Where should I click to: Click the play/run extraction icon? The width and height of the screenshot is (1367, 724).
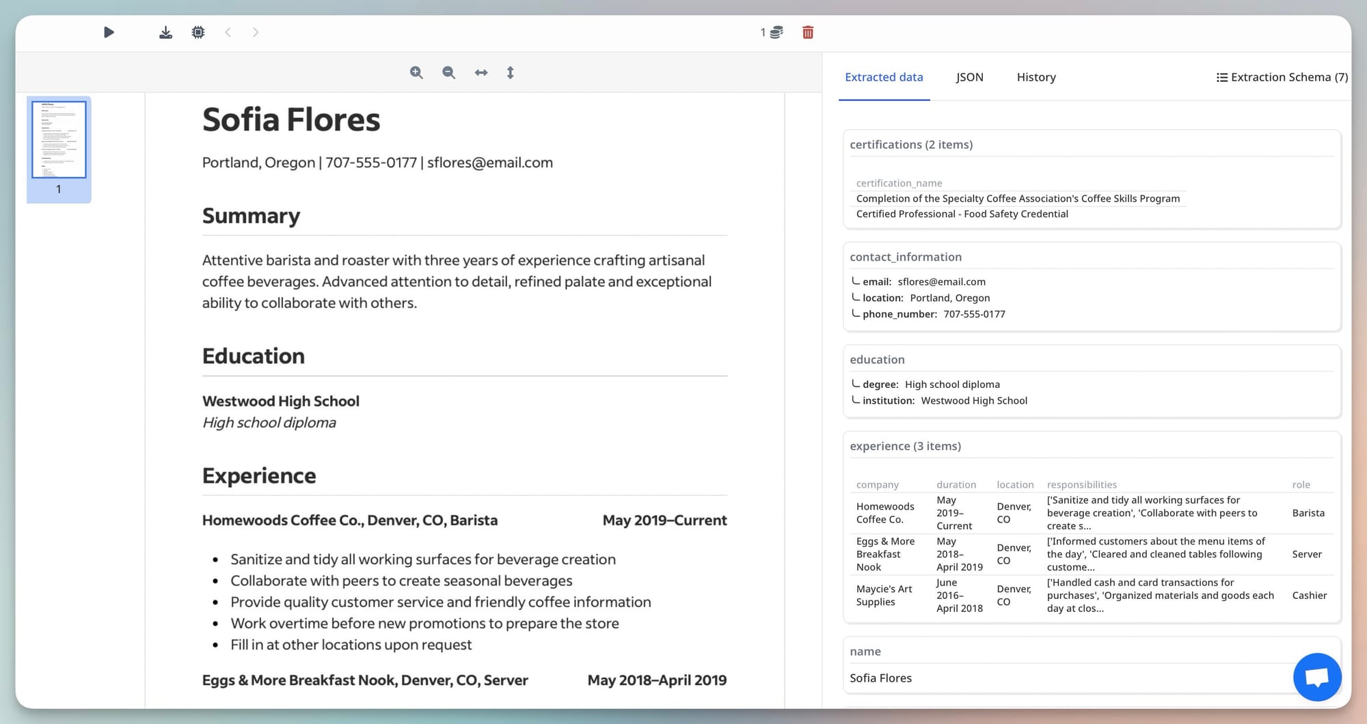coord(109,32)
